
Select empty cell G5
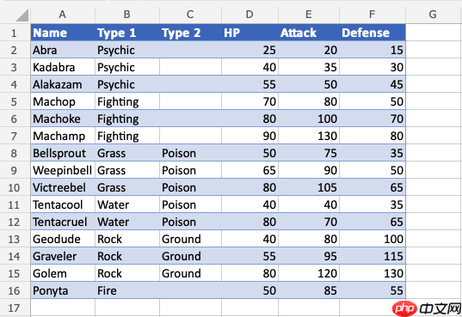433,101
